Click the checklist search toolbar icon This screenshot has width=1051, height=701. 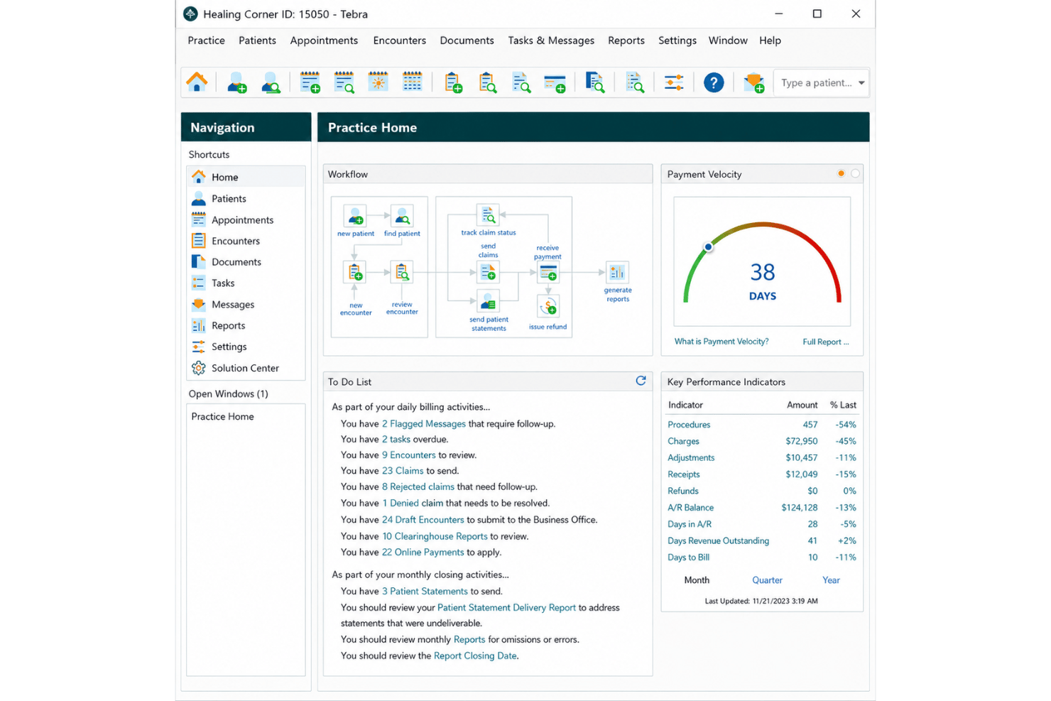tap(635, 82)
